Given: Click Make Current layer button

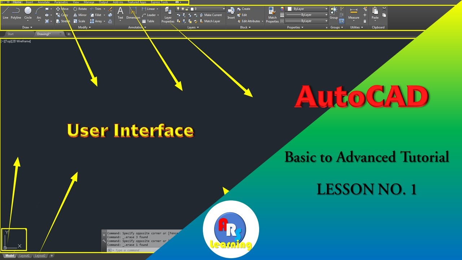Looking at the screenshot, I should [x=211, y=15].
